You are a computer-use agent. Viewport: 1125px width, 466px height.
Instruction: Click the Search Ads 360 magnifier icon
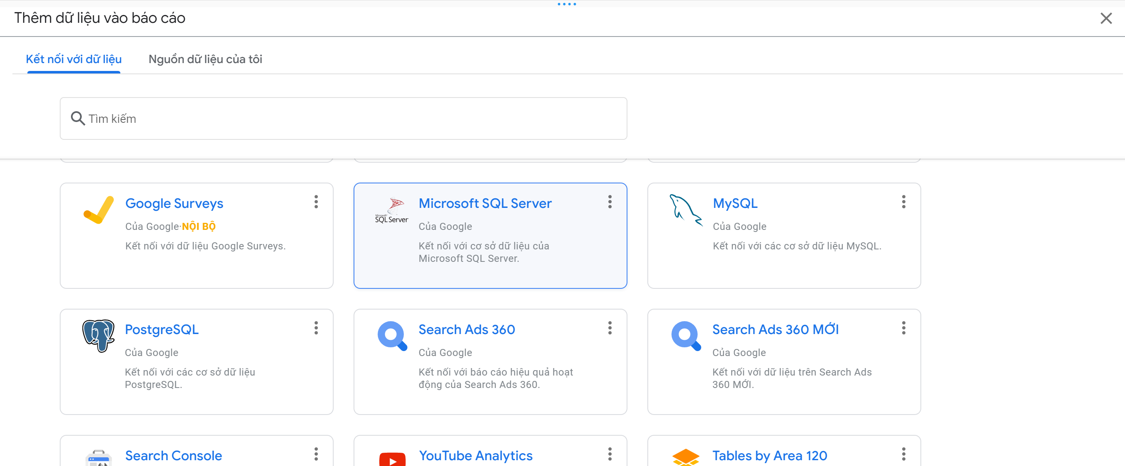[x=392, y=336]
